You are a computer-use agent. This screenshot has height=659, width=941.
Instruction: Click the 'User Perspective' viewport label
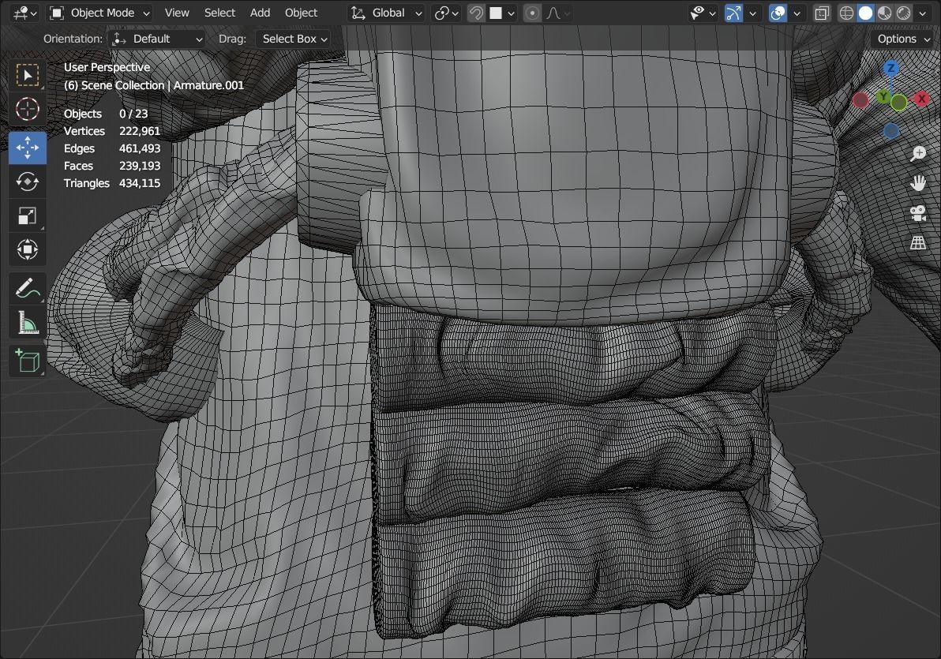[x=107, y=67]
